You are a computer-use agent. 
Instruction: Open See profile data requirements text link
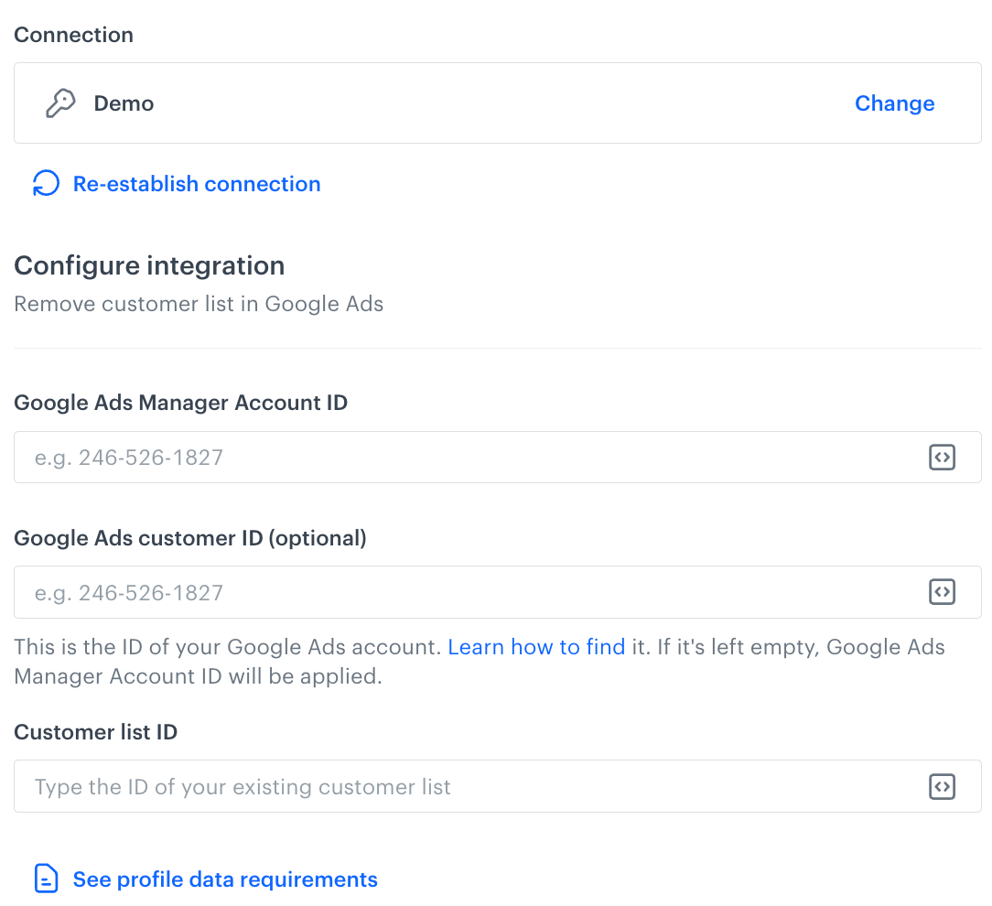coord(225,879)
